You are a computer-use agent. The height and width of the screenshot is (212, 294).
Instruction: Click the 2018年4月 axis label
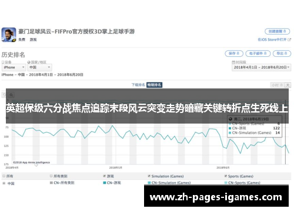coord(12,167)
